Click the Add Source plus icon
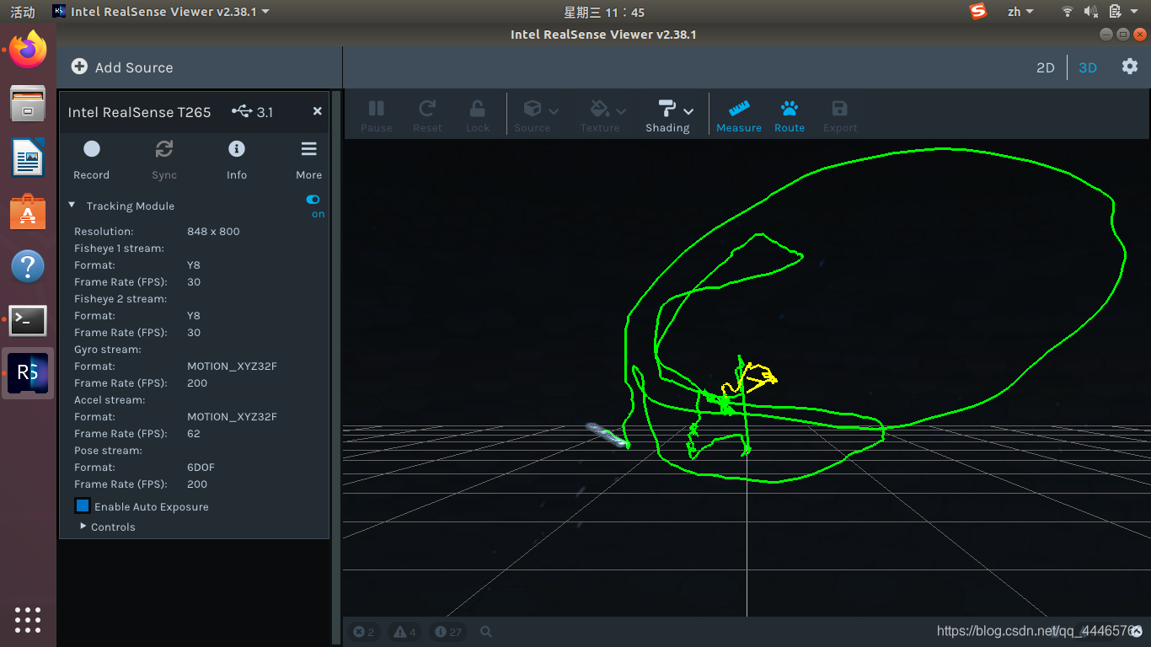The width and height of the screenshot is (1151, 647). pyautogui.click(x=79, y=67)
